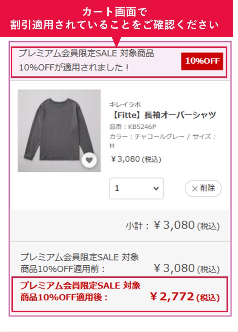Click the X icon in 削除 button
The width and height of the screenshot is (238, 332).
coord(195,189)
